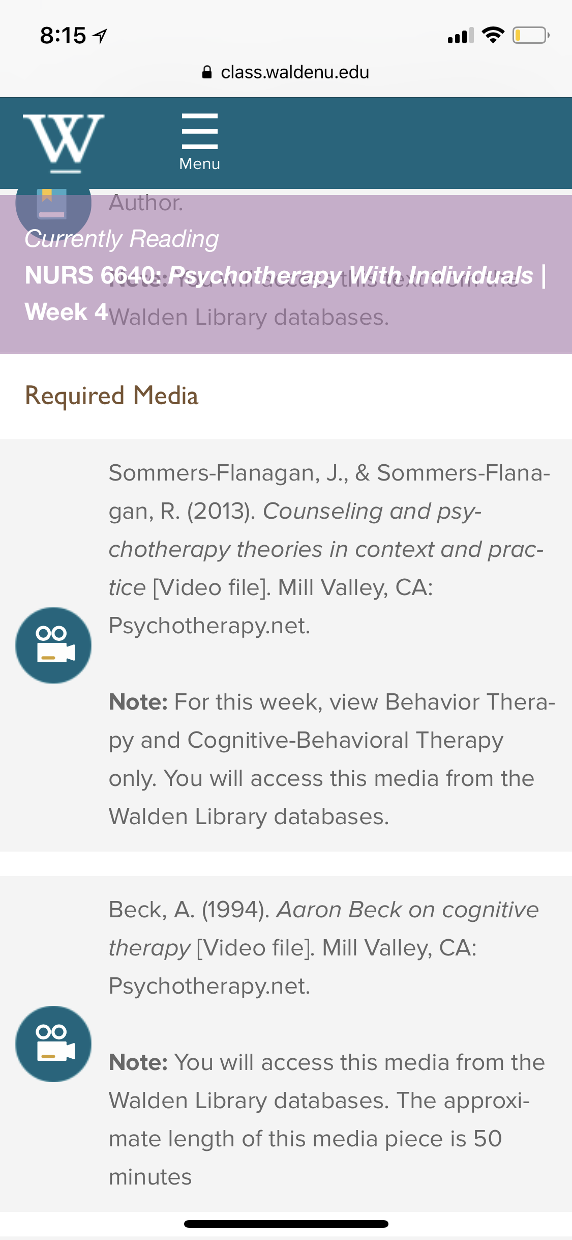This screenshot has height=1240, width=572.
Task: Tap the Week 4 label
Action: click(x=66, y=312)
